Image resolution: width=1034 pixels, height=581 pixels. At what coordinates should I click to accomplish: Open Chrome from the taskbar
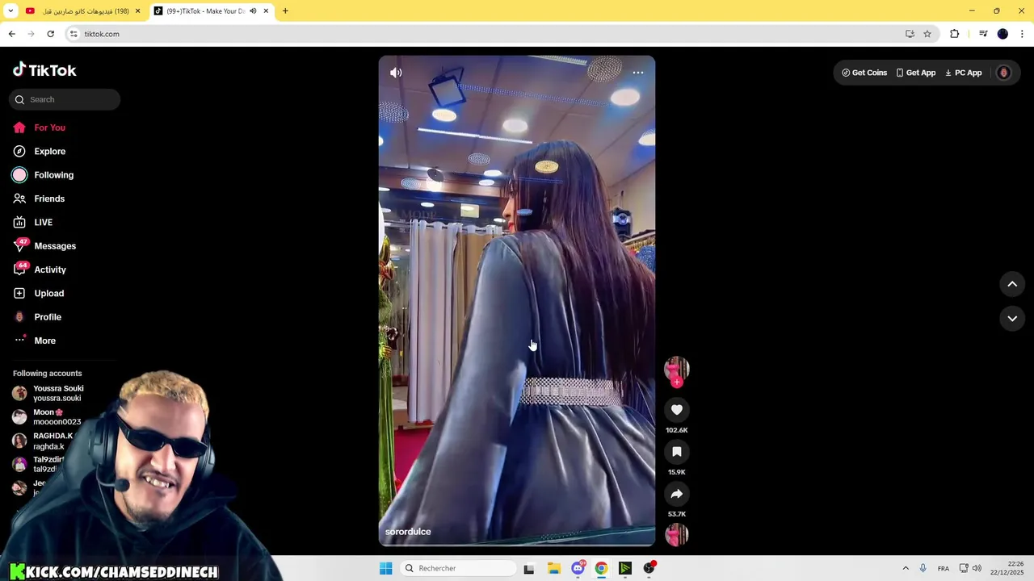pos(601,568)
